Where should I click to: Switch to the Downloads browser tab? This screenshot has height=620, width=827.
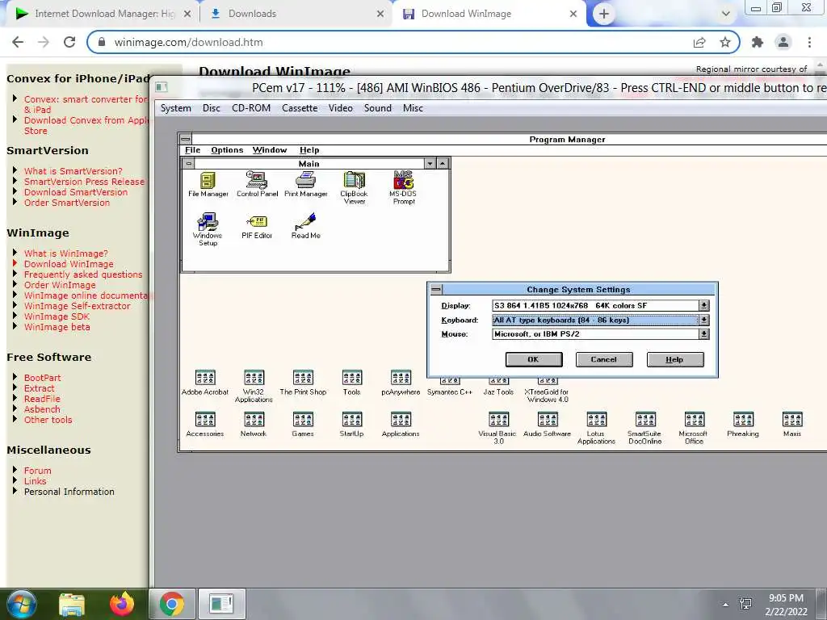tap(296, 14)
